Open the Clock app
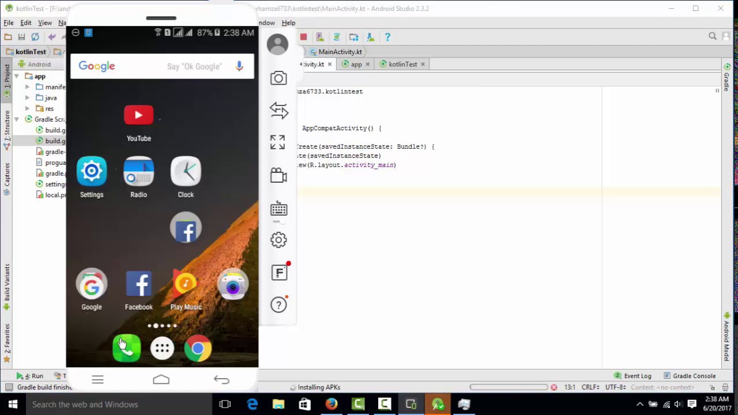 186,172
